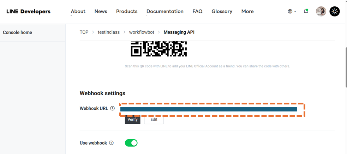Open testinclass breadcrumb link
The image size is (347, 154).
[x=109, y=32]
